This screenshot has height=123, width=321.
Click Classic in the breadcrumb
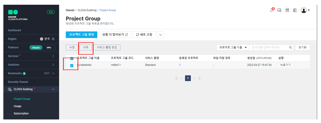click(x=70, y=10)
